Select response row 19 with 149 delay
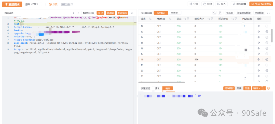275x124 pixels. (205, 65)
